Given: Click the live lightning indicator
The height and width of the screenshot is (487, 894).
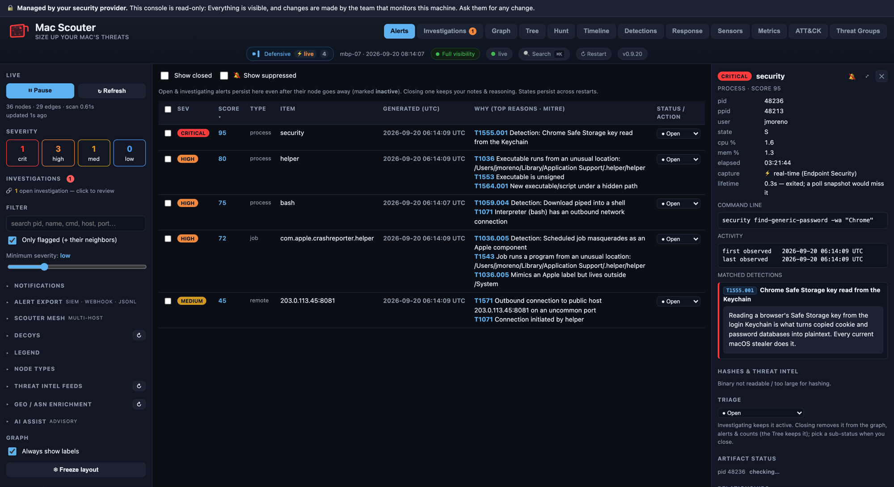Looking at the screenshot, I should (x=305, y=54).
